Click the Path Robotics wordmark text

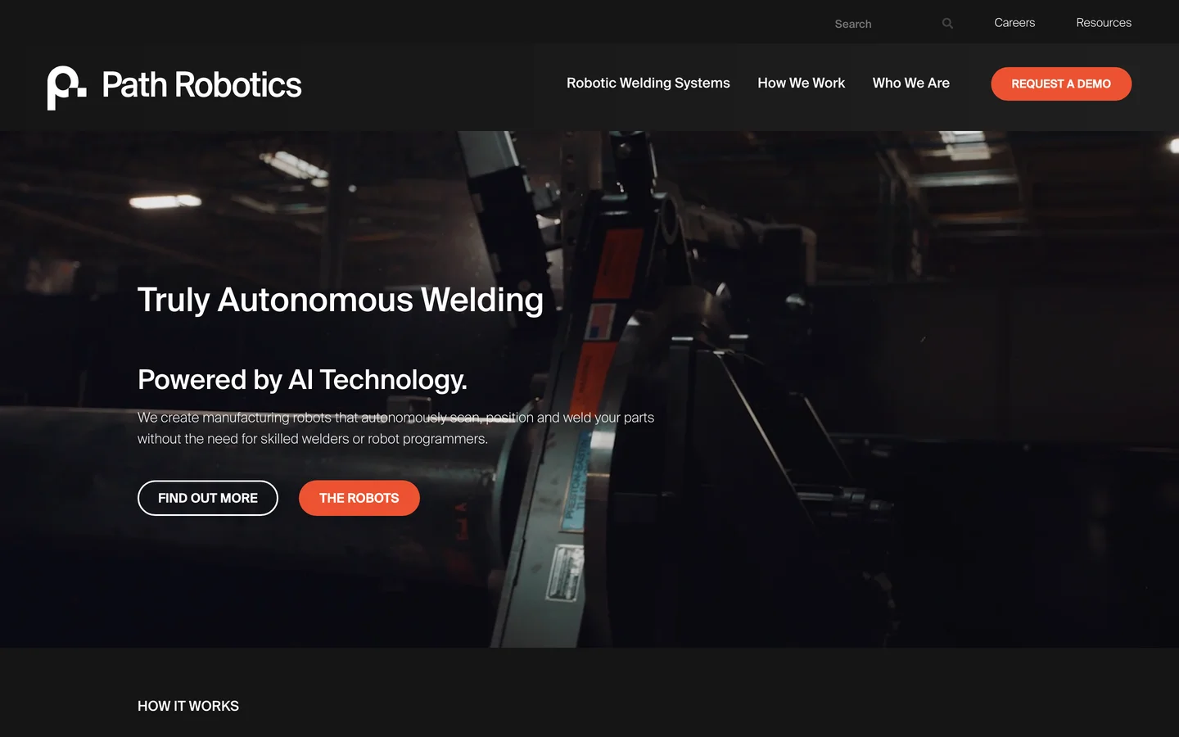201,85
